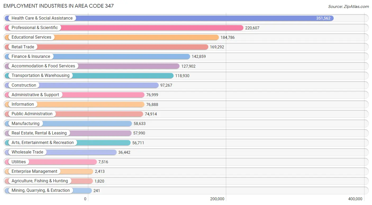Image resolution: width=372 pixels, height=205 pixels.
Task: Click the Utilities value 7,516
Action: (x=103, y=162)
